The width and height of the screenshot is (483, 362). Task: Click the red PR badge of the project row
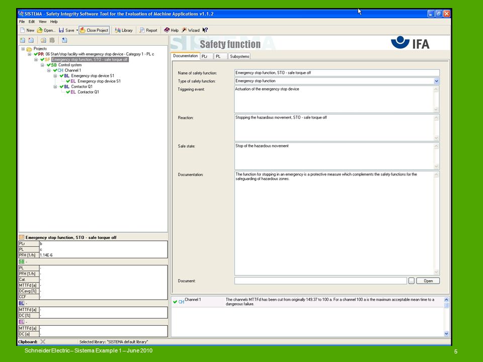[41, 54]
